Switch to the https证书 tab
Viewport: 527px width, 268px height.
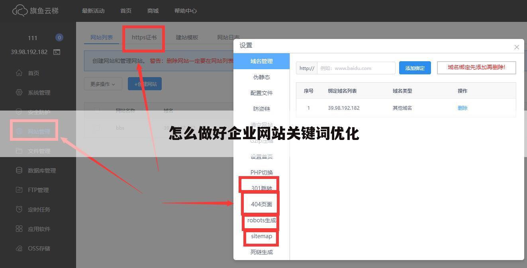tap(144, 37)
